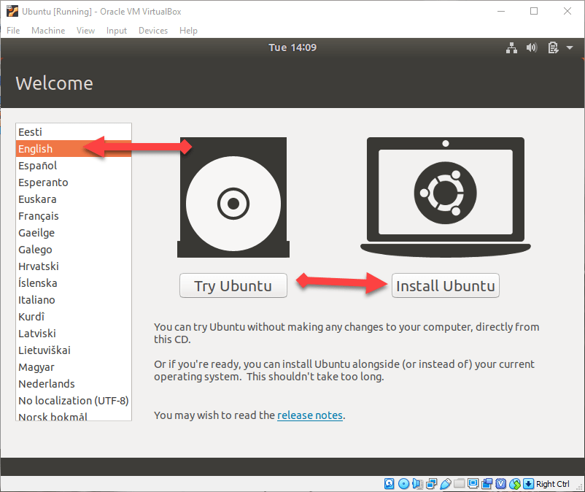Click the audio indicator in VirtualBox status bar
585x492 pixels.
(x=417, y=484)
